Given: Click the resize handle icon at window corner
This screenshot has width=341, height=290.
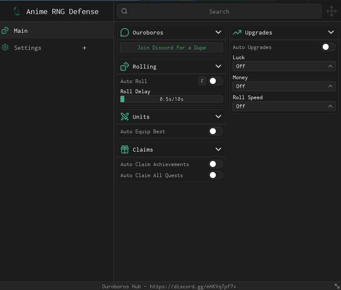Looking at the screenshot, I should coord(337,286).
